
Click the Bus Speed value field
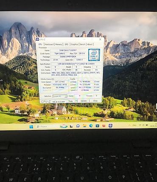(x=60, y=87)
